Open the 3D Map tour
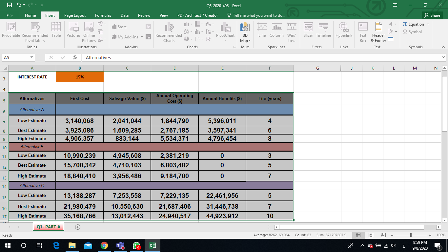 coord(245,32)
